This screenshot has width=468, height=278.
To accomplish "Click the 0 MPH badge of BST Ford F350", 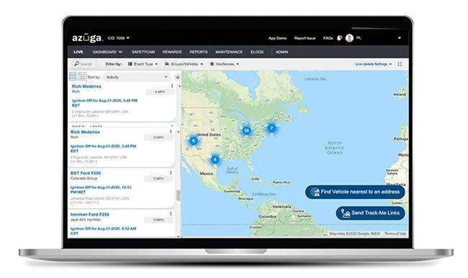I will 158,178.
